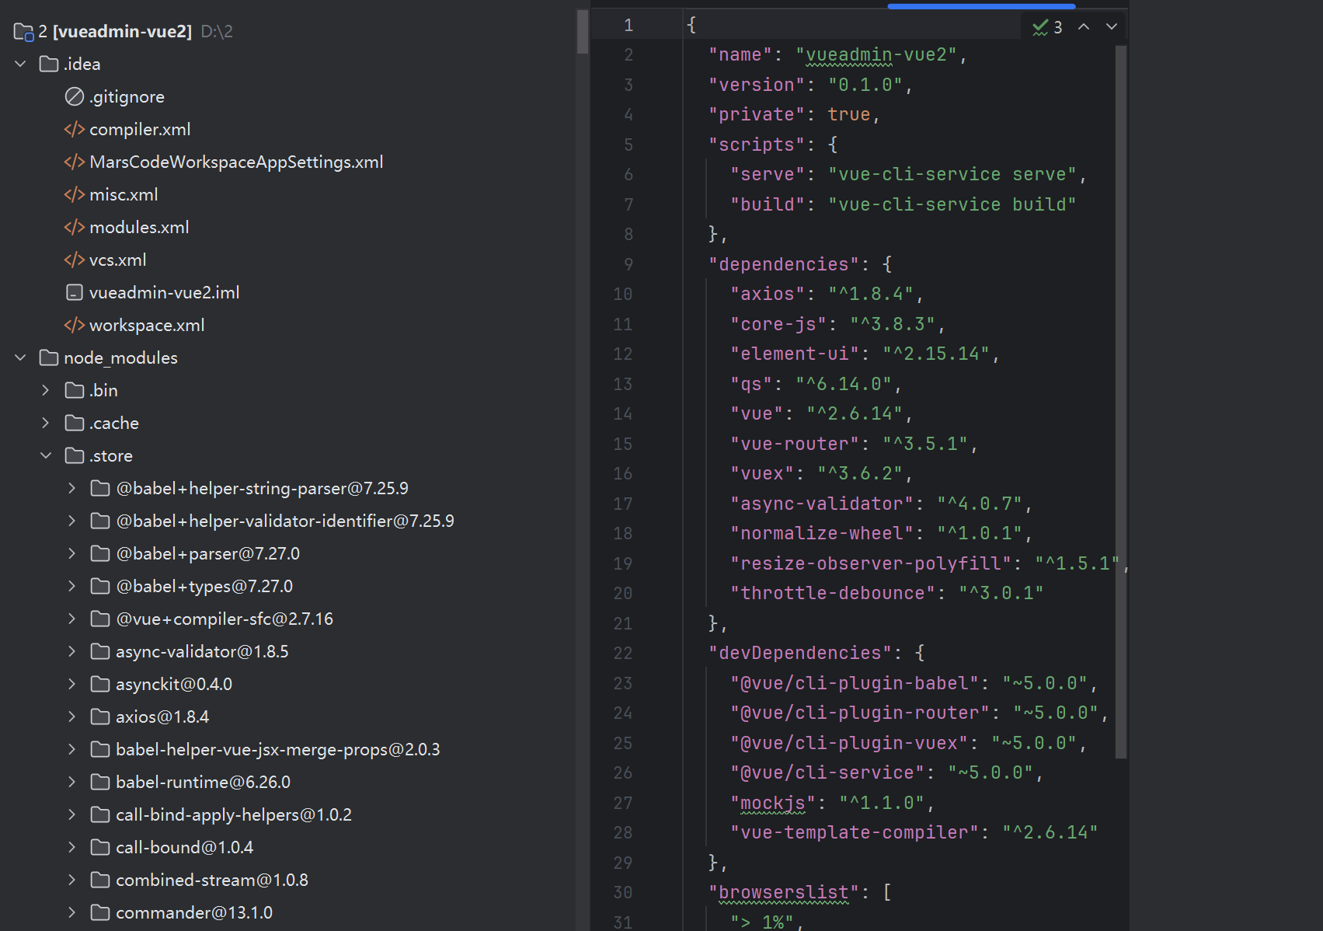This screenshot has width=1323, height=931.
Task: Expand the .cache folder
Action: pyautogui.click(x=46, y=423)
